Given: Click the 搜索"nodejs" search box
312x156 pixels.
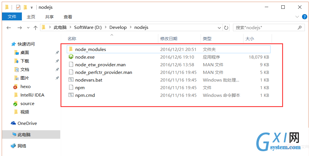Looking at the screenshot, I should pos(269,27).
